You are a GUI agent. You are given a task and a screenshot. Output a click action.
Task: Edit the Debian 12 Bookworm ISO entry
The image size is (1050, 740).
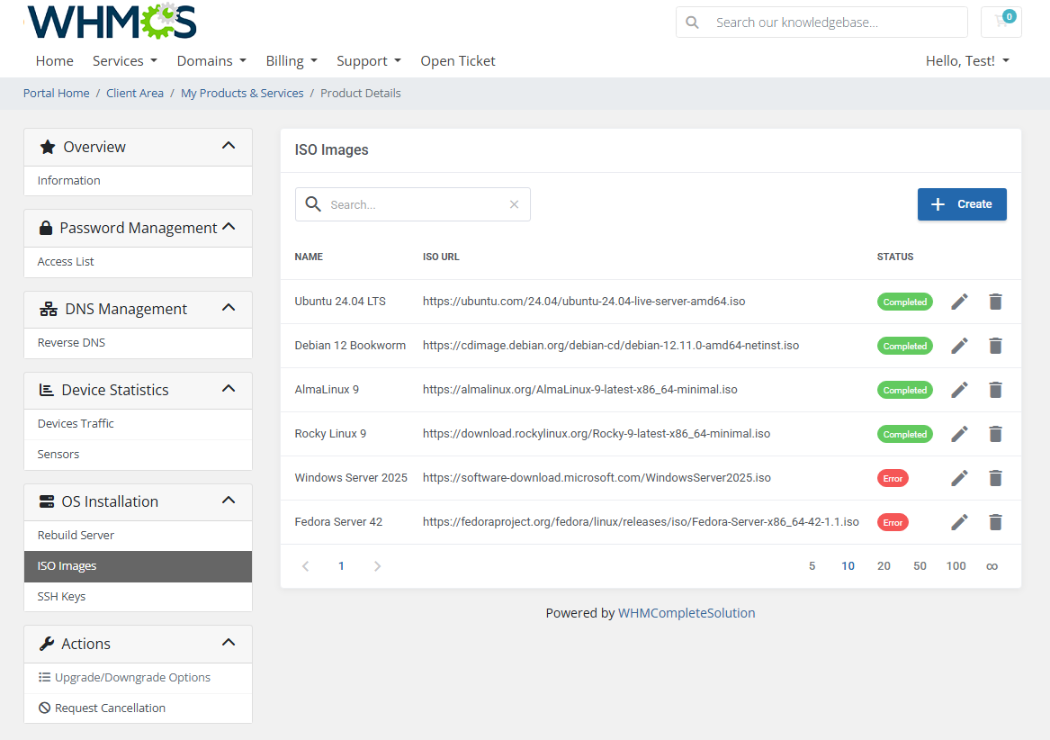(960, 346)
